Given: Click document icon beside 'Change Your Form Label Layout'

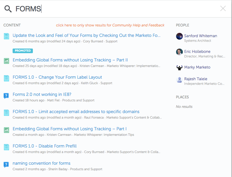Looking at the screenshot, I should [x=6, y=78].
